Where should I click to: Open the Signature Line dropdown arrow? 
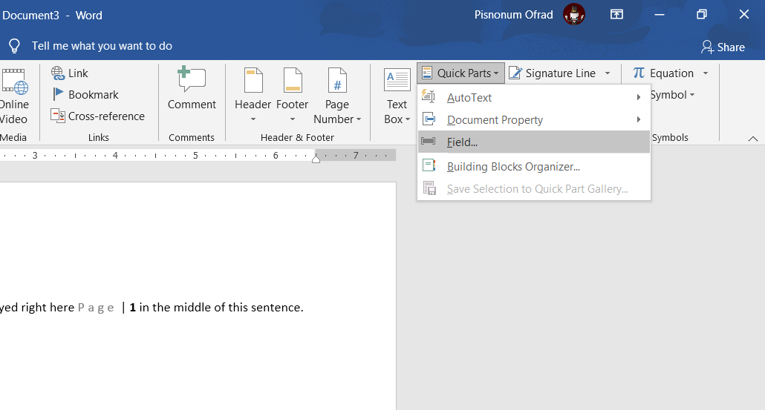pos(608,73)
